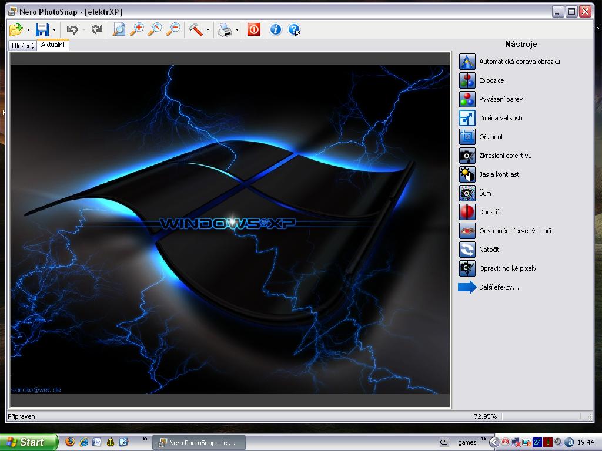Choose the Doostřit sharpen tool
The image size is (602, 451).
[x=481, y=212]
